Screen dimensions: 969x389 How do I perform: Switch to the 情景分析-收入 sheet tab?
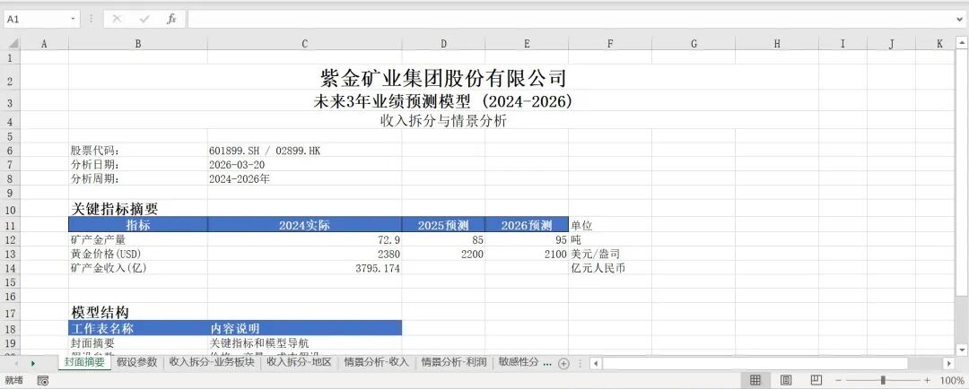coord(376,362)
